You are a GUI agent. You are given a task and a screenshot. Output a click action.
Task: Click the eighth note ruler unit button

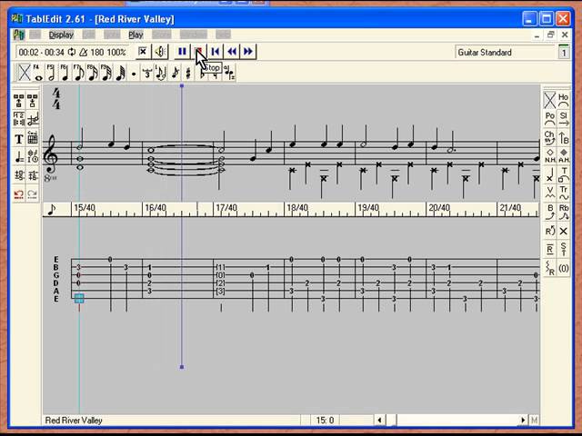(52, 210)
